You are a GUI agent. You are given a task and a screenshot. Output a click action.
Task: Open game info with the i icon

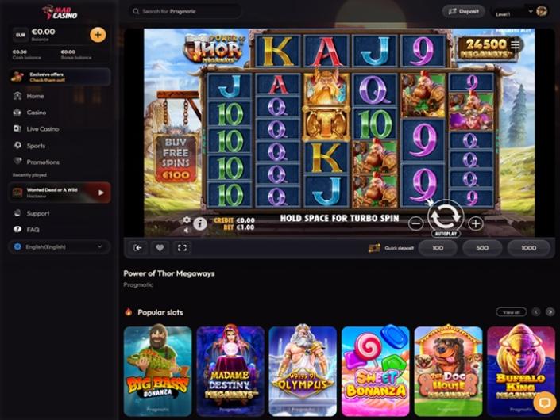[x=200, y=223]
